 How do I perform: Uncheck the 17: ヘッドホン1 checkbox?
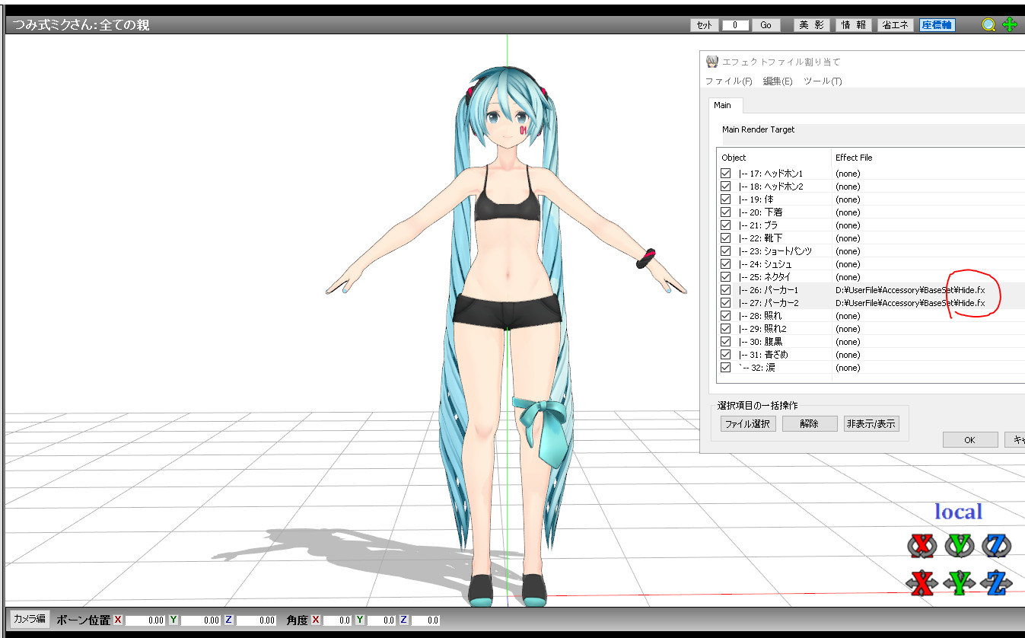point(725,174)
